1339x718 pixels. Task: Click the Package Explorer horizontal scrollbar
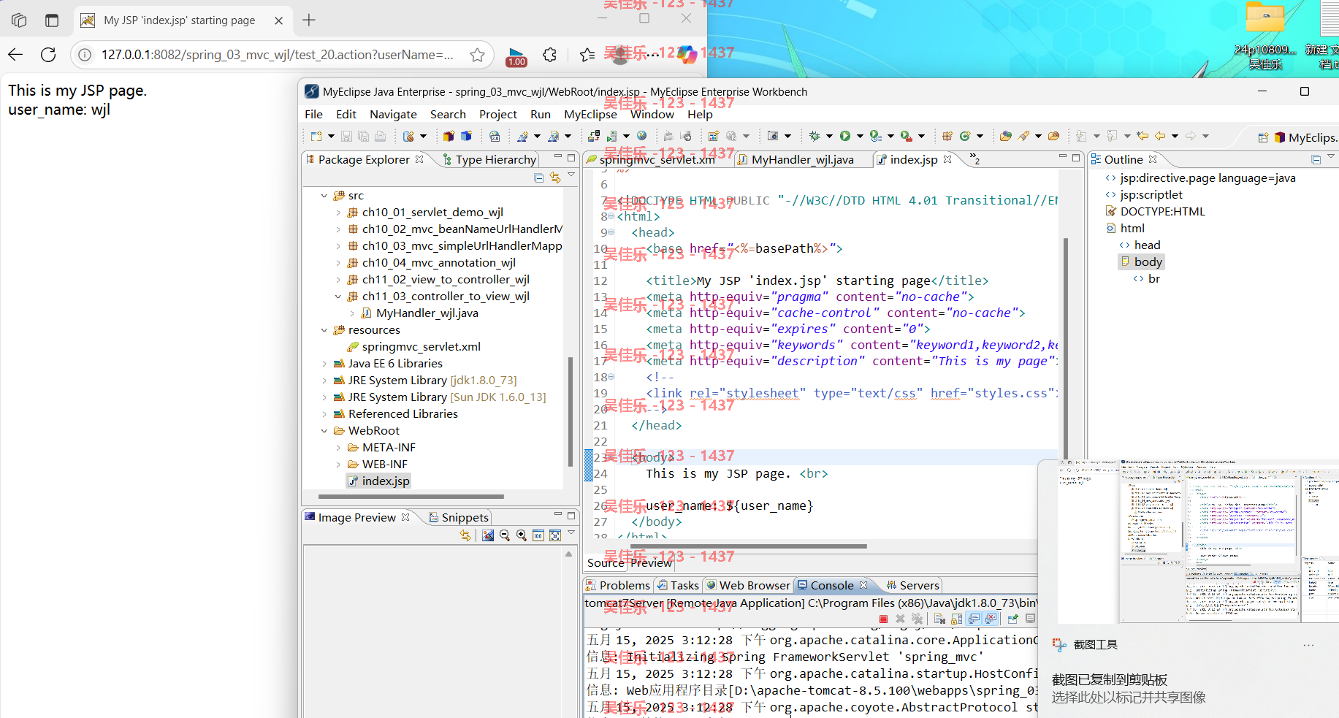[x=411, y=497]
